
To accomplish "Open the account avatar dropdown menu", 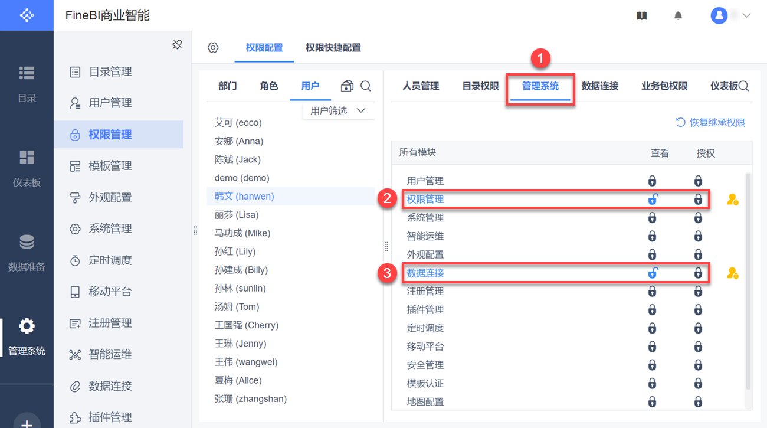I will tap(730, 16).
